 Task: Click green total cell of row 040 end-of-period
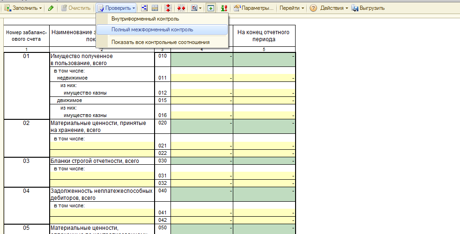pos(264,194)
